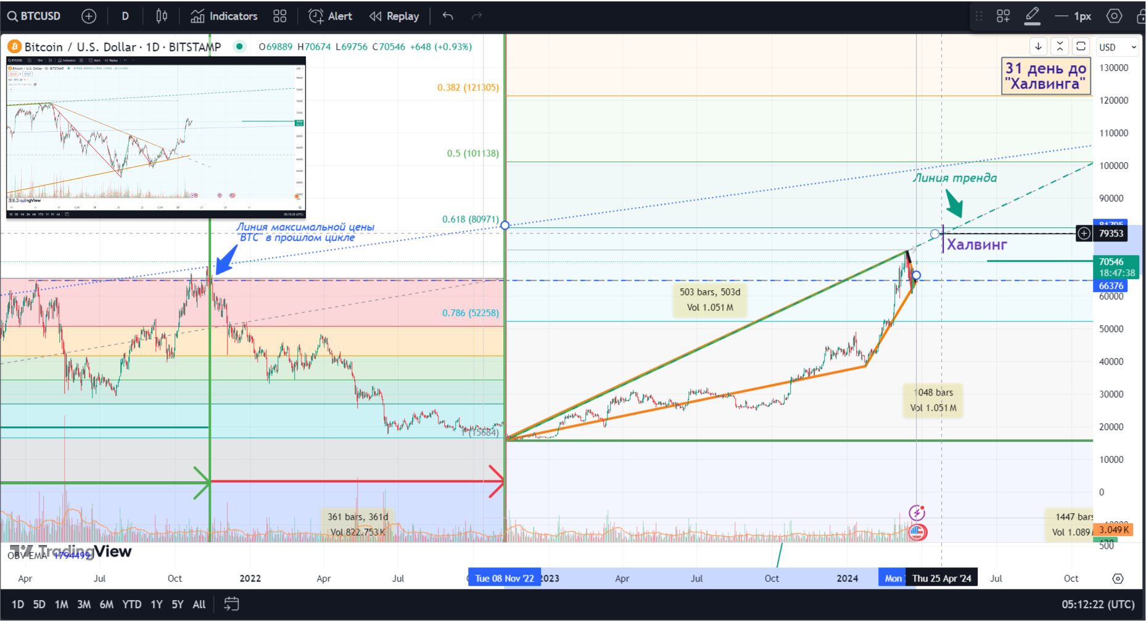
Task: Select the 1Y time range
Action: click(157, 604)
